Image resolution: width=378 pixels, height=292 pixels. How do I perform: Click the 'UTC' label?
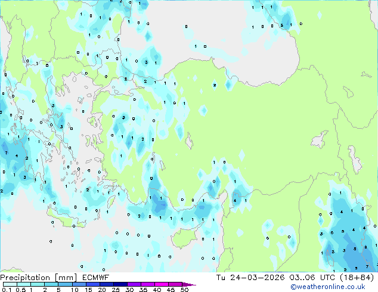(327, 278)
